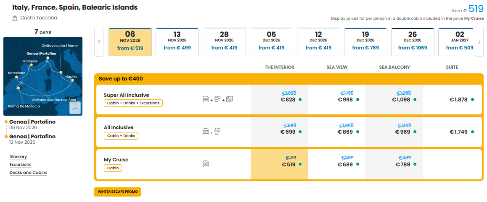Click the Cabin + Drinks + Excursions tag

coord(133,103)
